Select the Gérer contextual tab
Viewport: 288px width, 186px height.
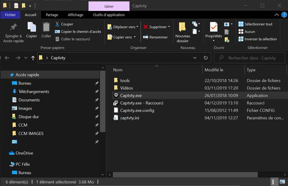[109, 6]
